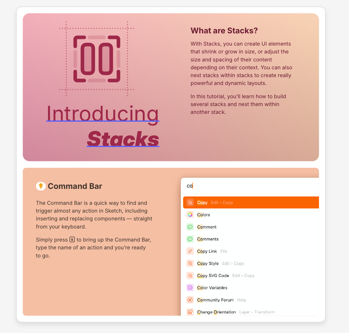Click the Stacks logo illustration
Image resolution: width=349 pixels, height=333 pixels.
pyautogui.click(x=97, y=59)
